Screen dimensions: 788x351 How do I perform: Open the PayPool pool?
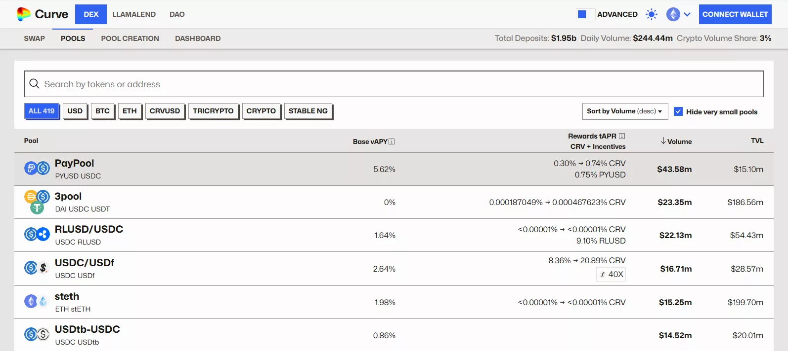(x=394, y=169)
